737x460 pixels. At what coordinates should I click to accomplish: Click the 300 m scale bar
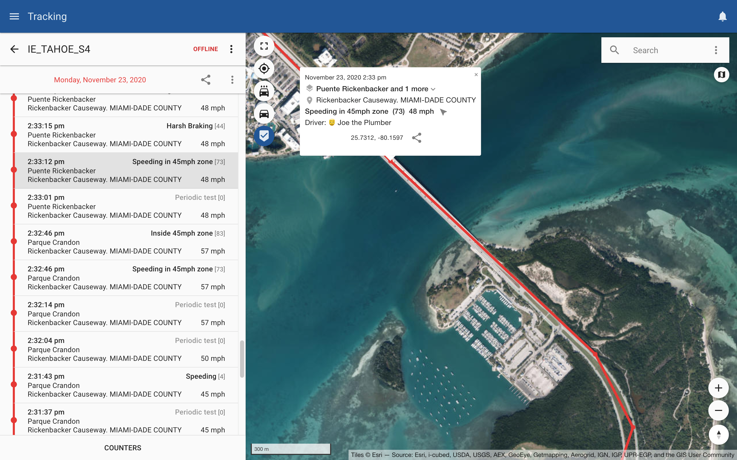[290, 449]
